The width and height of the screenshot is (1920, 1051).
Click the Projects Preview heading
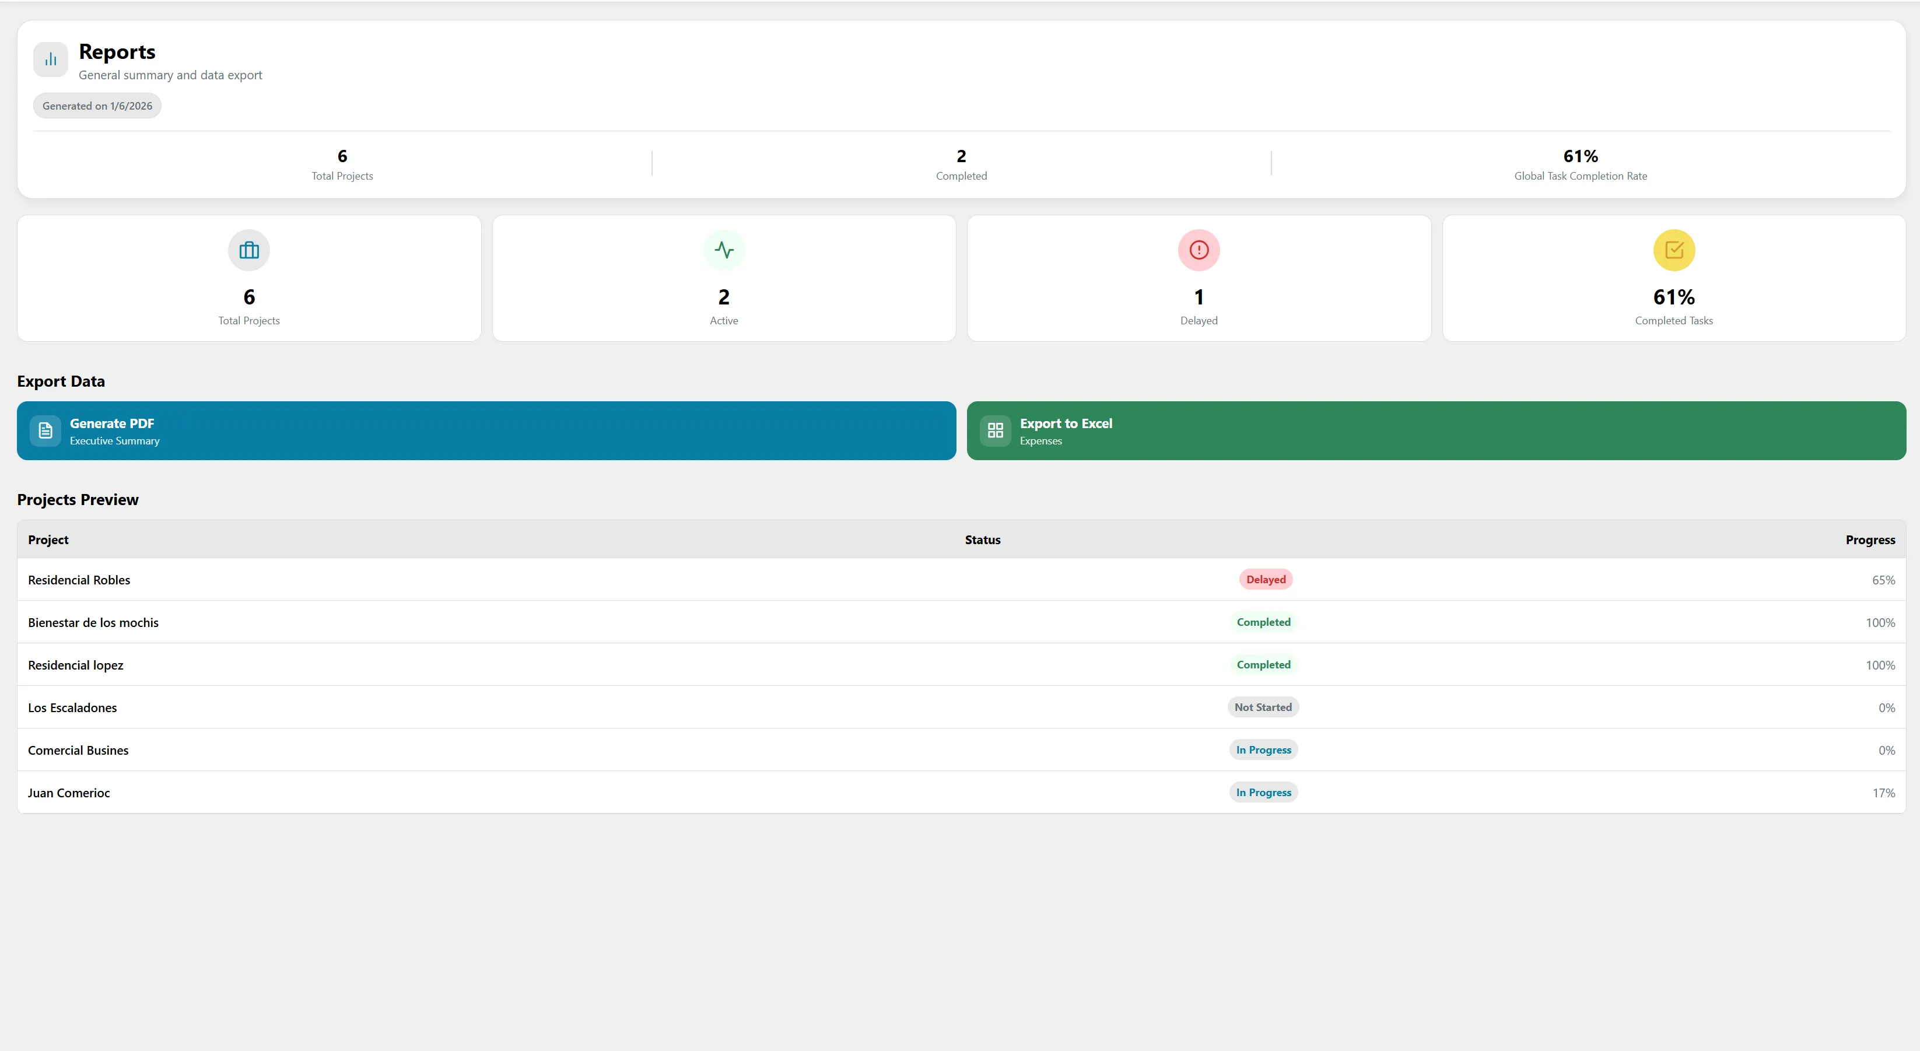click(78, 499)
